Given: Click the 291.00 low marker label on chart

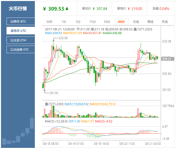Looking at the screenshot, I should pos(54,93).
